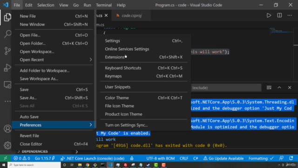
Task: Show additional activity bar views ellipsis
Action: point(7,101)
